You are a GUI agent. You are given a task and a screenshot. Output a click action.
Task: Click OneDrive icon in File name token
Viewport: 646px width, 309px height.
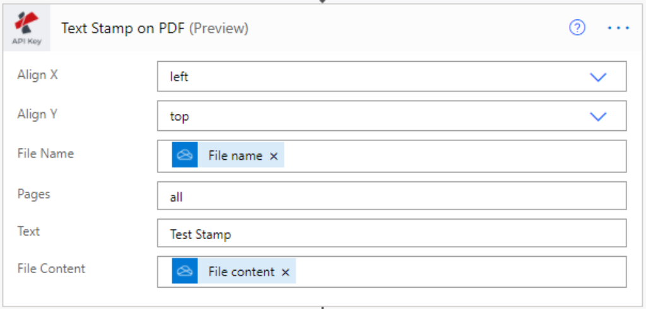[185, 155]
